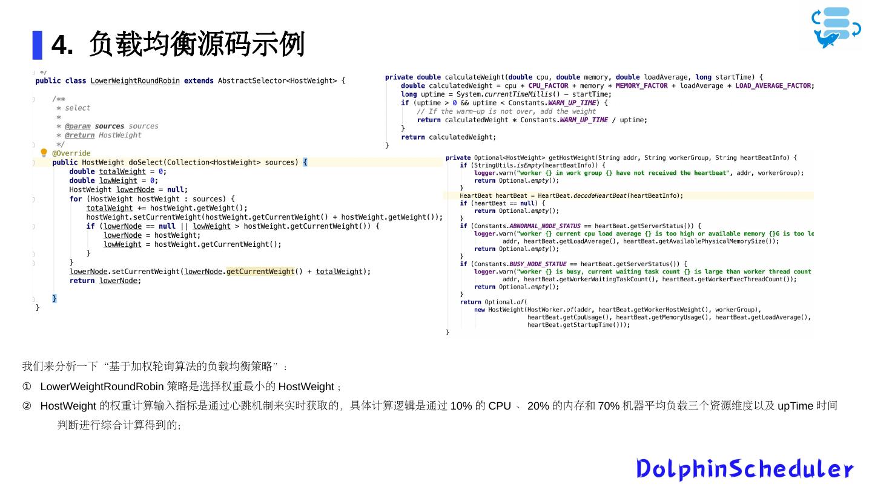Collapse the for-loop fold marker in the gutter
This screenshot has height=490, width=872.
point(34,198)
